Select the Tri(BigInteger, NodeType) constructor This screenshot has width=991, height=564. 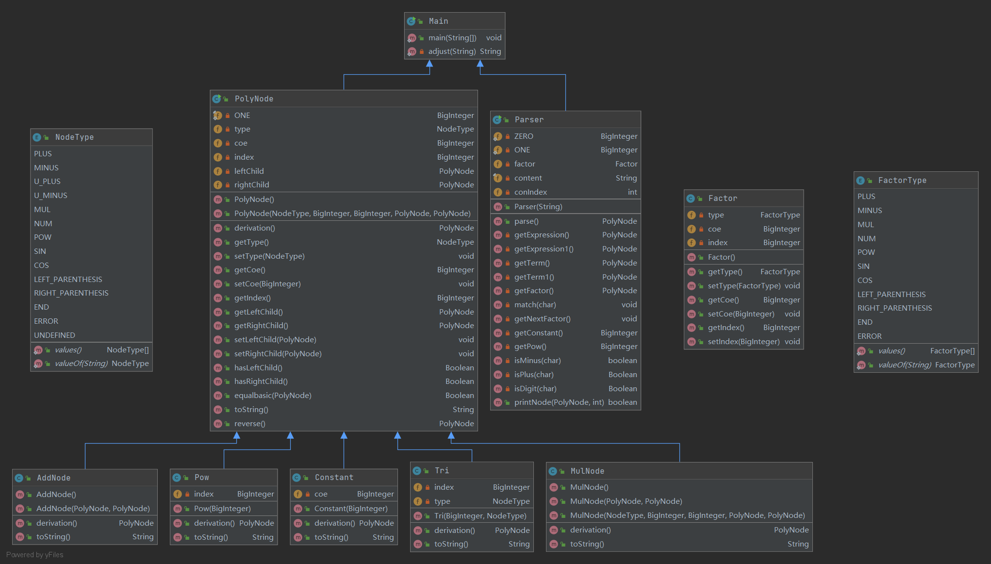pyautogui.click(x=480, y=516)
